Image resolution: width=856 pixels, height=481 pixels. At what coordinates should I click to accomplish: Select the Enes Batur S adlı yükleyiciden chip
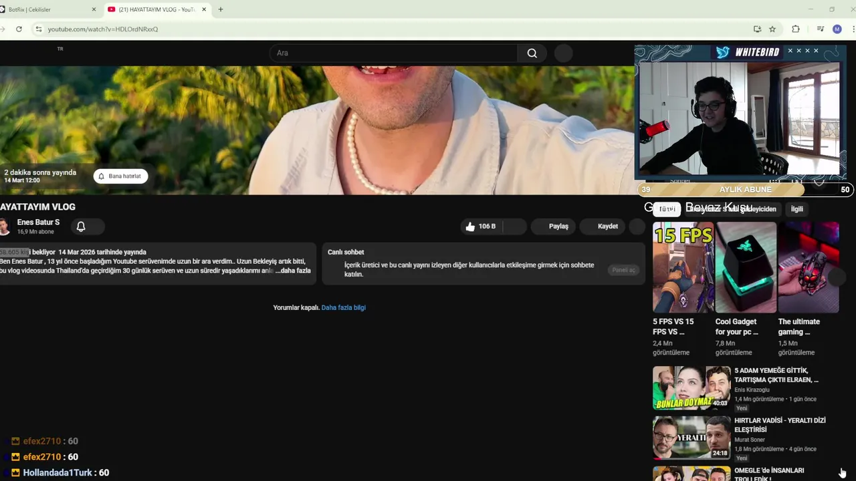tap(732, 209)
